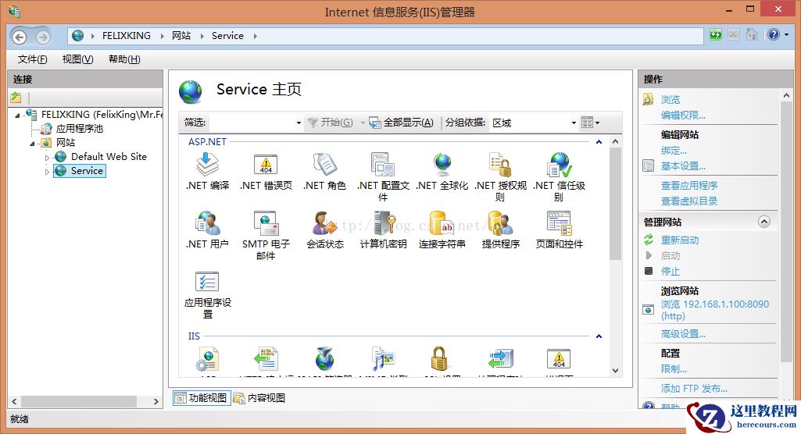Collapse the 网站 tree node
801x434 pixels.
click(x=32, y=144)
